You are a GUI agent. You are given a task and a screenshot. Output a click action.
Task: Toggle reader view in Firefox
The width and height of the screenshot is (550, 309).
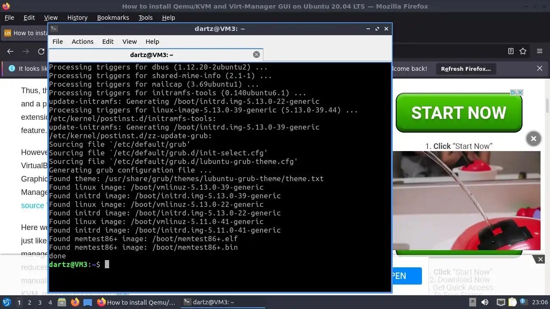coord(511,51)
